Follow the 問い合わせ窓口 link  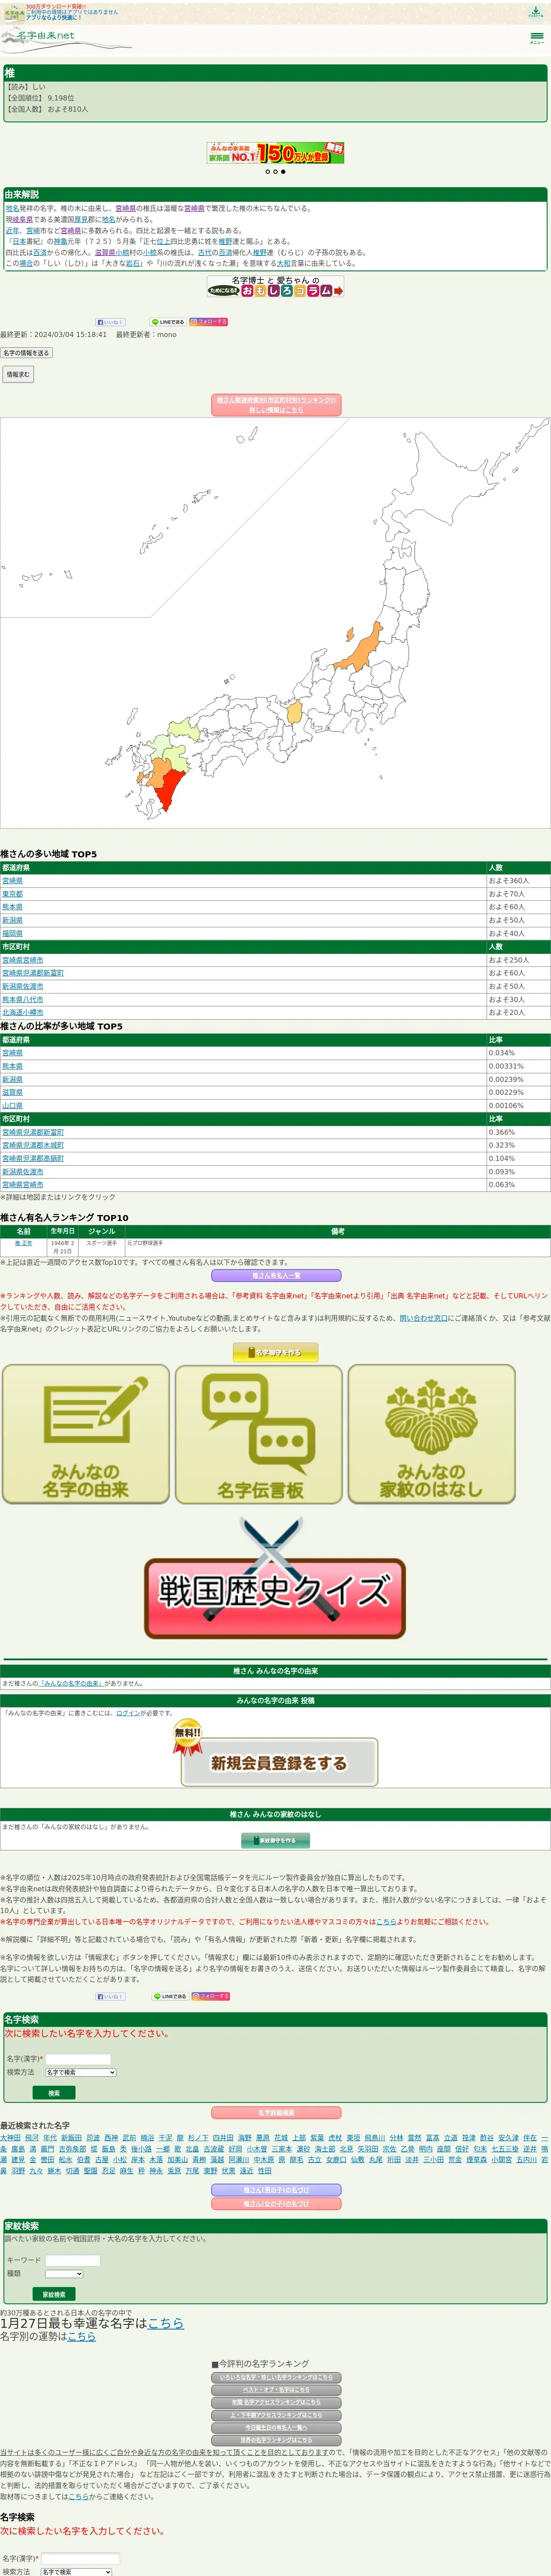[424, 1318]
